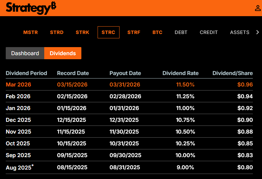The height and width of the screenshot is (179, 262).
Task: Select the Aug 2025 dividend period
Action: (20, 167)
